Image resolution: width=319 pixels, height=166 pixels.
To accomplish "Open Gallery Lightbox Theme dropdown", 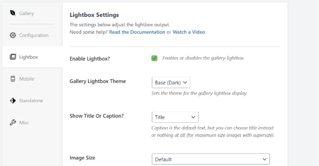I will point(171,82).
